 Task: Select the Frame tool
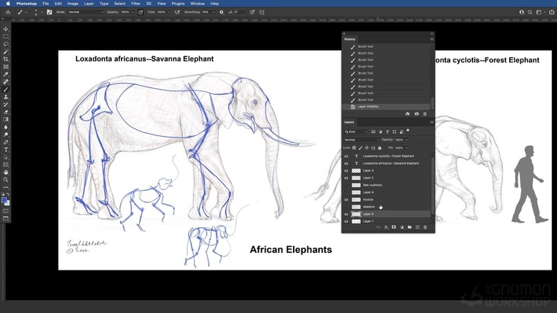[5, 67]
